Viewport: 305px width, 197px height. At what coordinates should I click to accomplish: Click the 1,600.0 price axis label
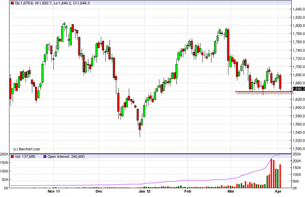299,107
